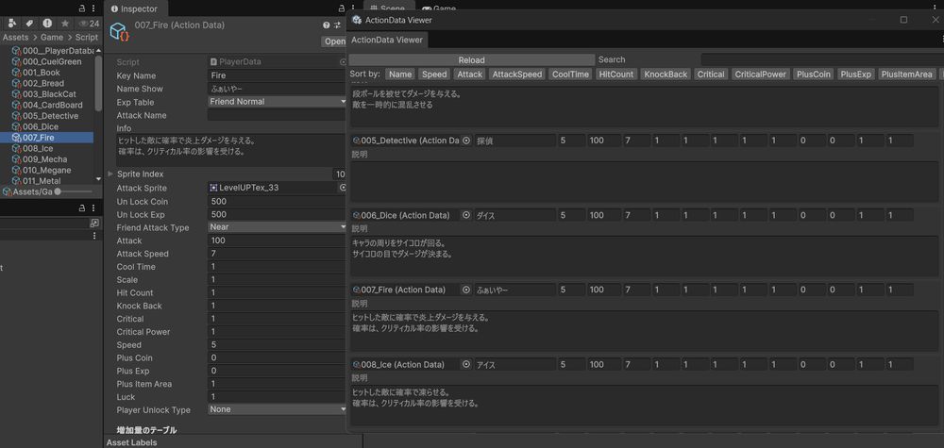Screen dimensions: 944x448
Task: Click object picker for 007_Fire row
Action: (x=466, y=290)
